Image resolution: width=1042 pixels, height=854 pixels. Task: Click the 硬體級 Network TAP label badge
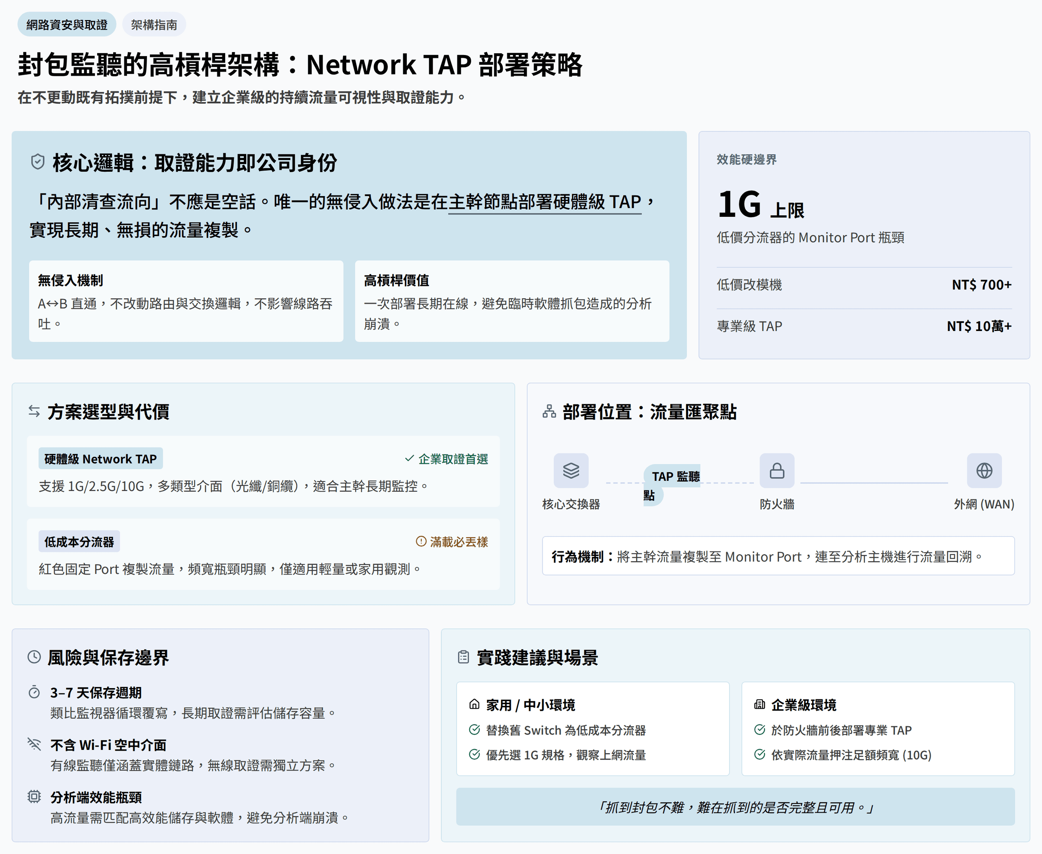100,459
